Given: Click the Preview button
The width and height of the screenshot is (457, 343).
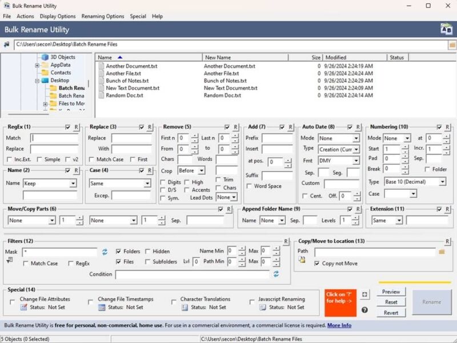Looking at the screenshot, I should pos(391,292).
